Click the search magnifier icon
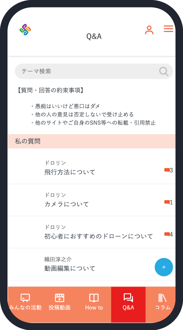The height and width of the screenshot is (330, 183). (x=164, y=71)
